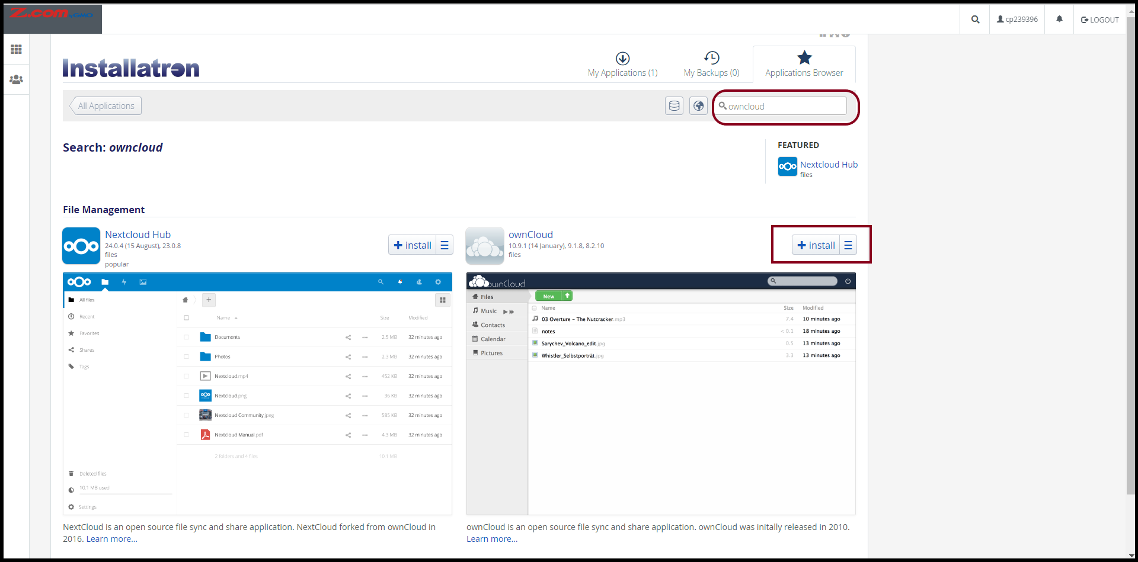Viewport: 1138px width, 562px height.
Task: Open featured Nextcloud Hub link
Action: click(829, 165)
